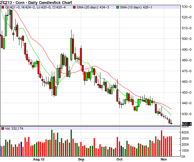Click the 520-0 price axis label
This screenshot has height=162, width=194.
[x=187, y=17]
